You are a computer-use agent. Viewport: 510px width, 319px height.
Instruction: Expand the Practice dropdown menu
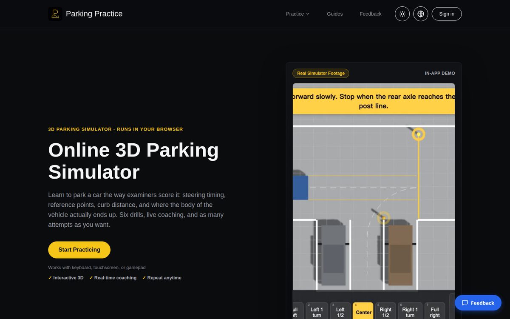point(297,14)
